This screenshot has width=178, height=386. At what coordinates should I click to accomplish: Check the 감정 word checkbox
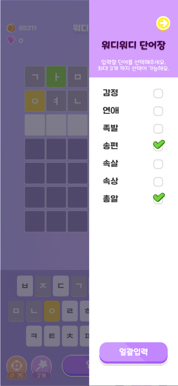(x=158, y=93)
